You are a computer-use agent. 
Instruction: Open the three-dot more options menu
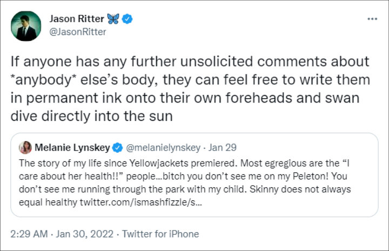tap(372, 19)
